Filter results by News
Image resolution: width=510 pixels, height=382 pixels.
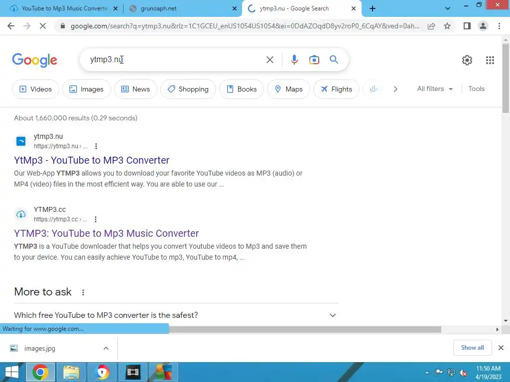pyautogui.click(x=135, y=89)
